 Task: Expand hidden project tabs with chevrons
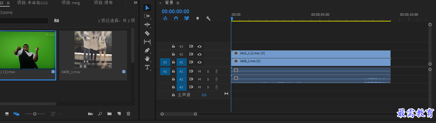(136, 3)
